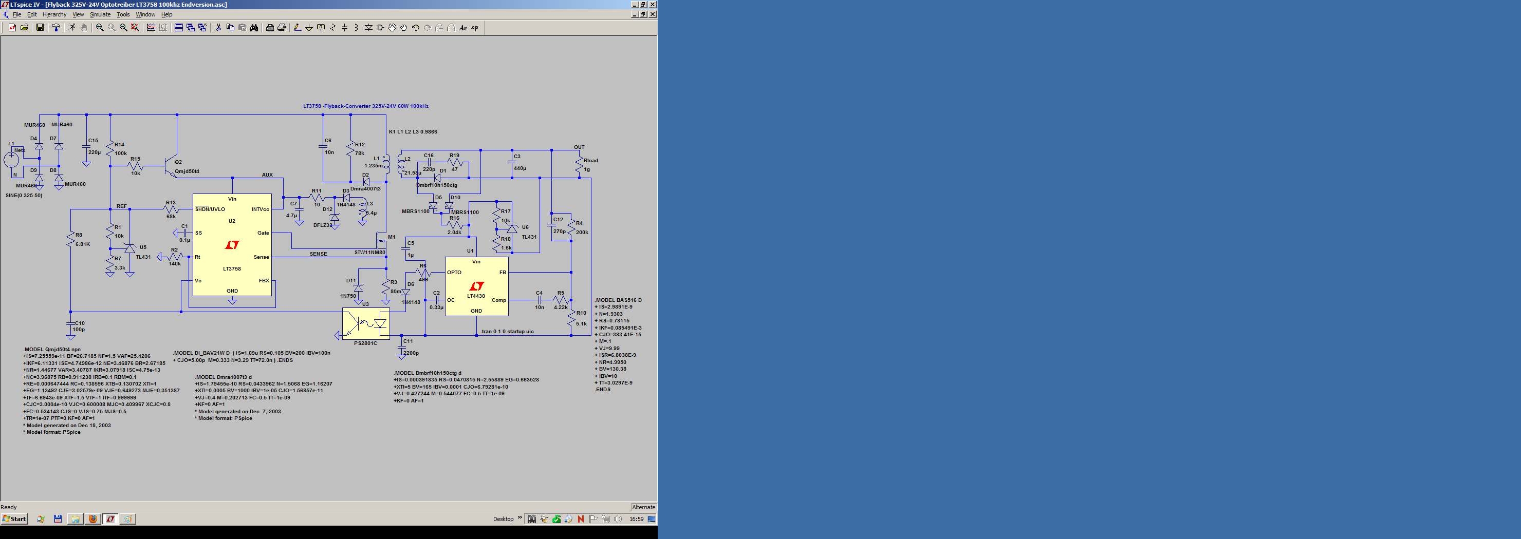This screenshot has width=1521, height=539.
Task: Open the Hierarchy menu
Action: point(54,15)
